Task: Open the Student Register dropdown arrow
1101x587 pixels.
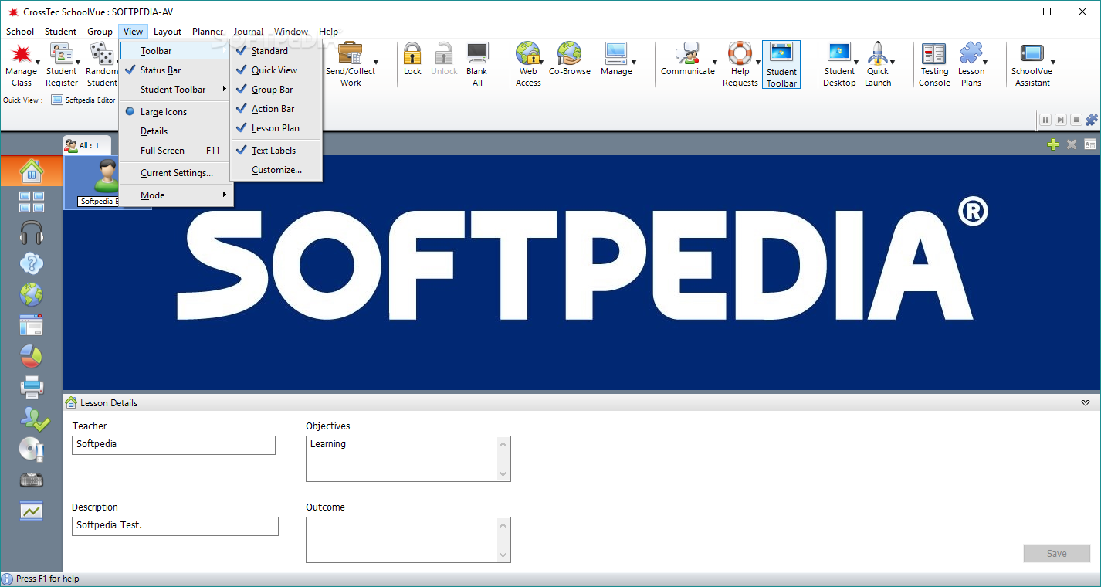Action: (79, 63)
